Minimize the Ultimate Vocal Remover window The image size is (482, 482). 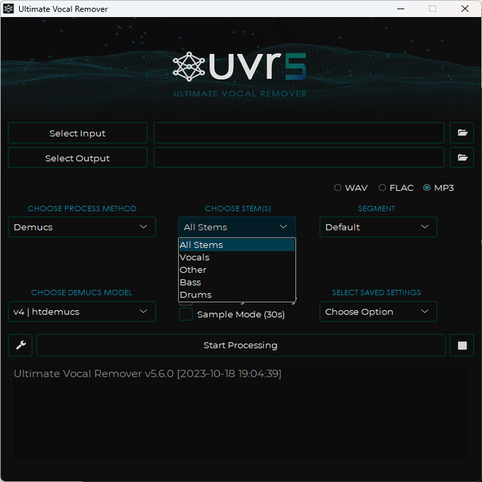(401, 8)
